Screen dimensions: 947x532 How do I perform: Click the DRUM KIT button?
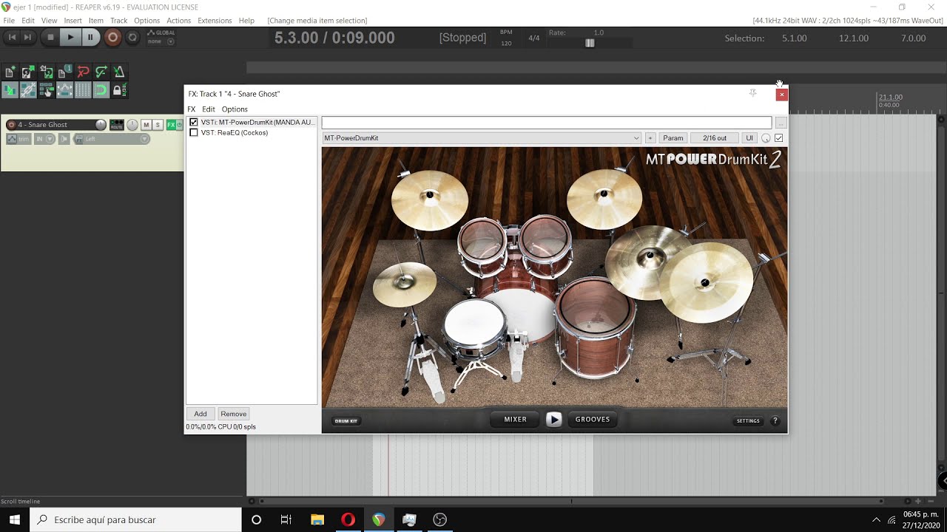(x=346, y=421)
